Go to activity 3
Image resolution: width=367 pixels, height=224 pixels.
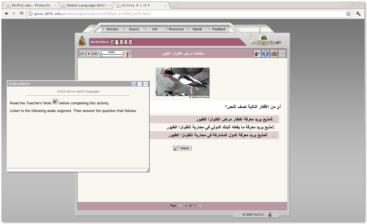pyautogui.click(x=126, y=42)
